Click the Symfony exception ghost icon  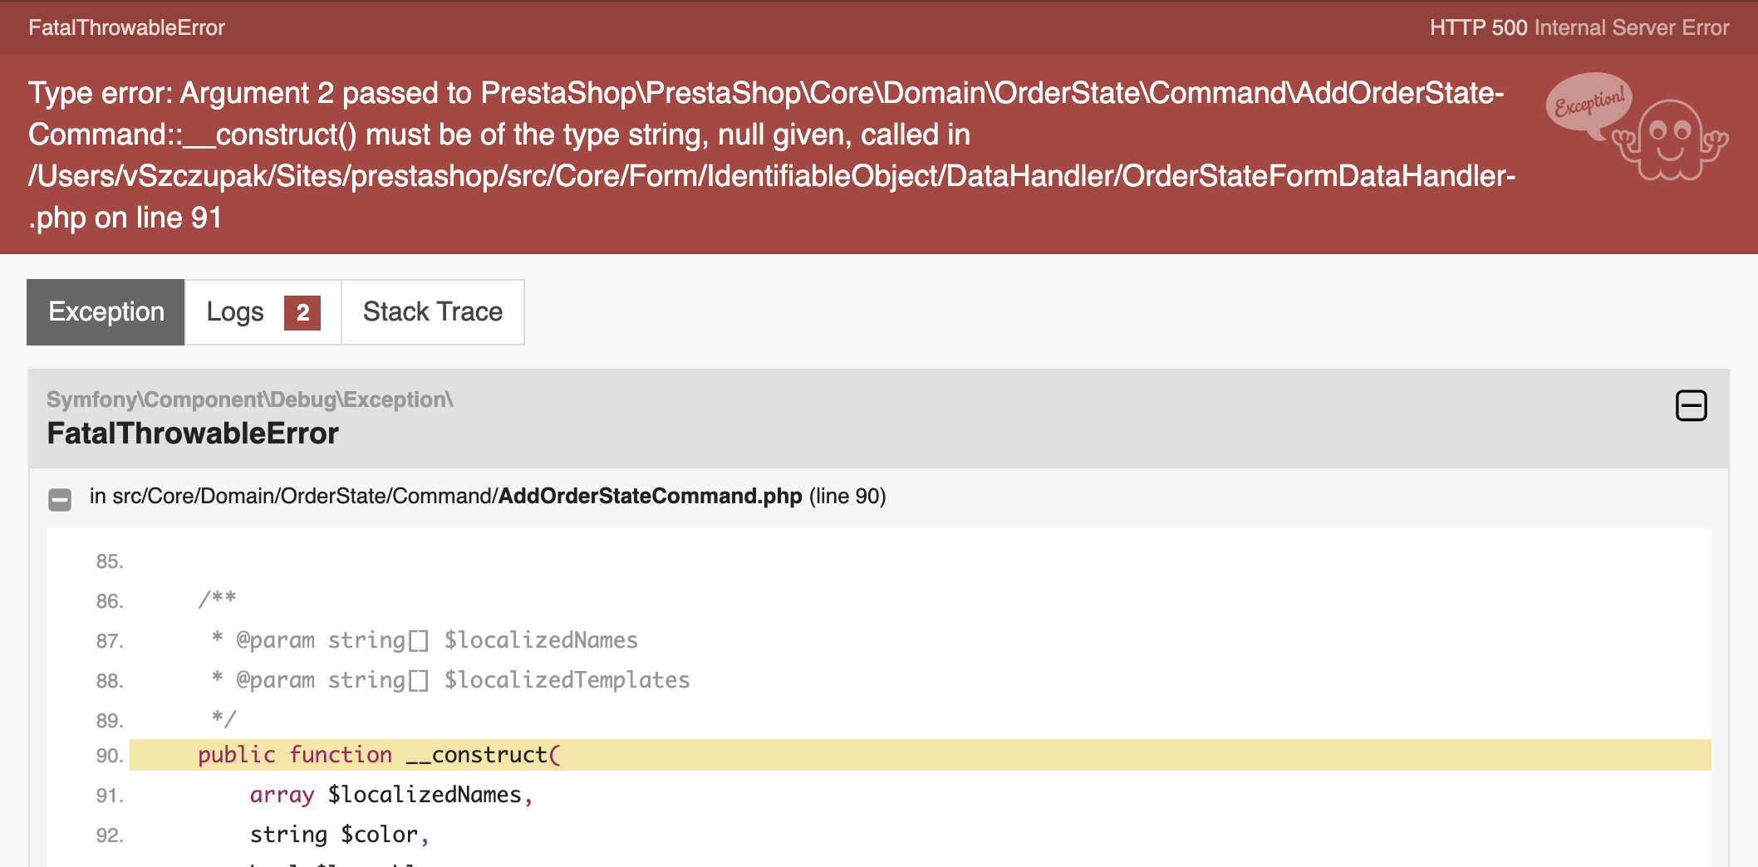tap(1670, 140)
